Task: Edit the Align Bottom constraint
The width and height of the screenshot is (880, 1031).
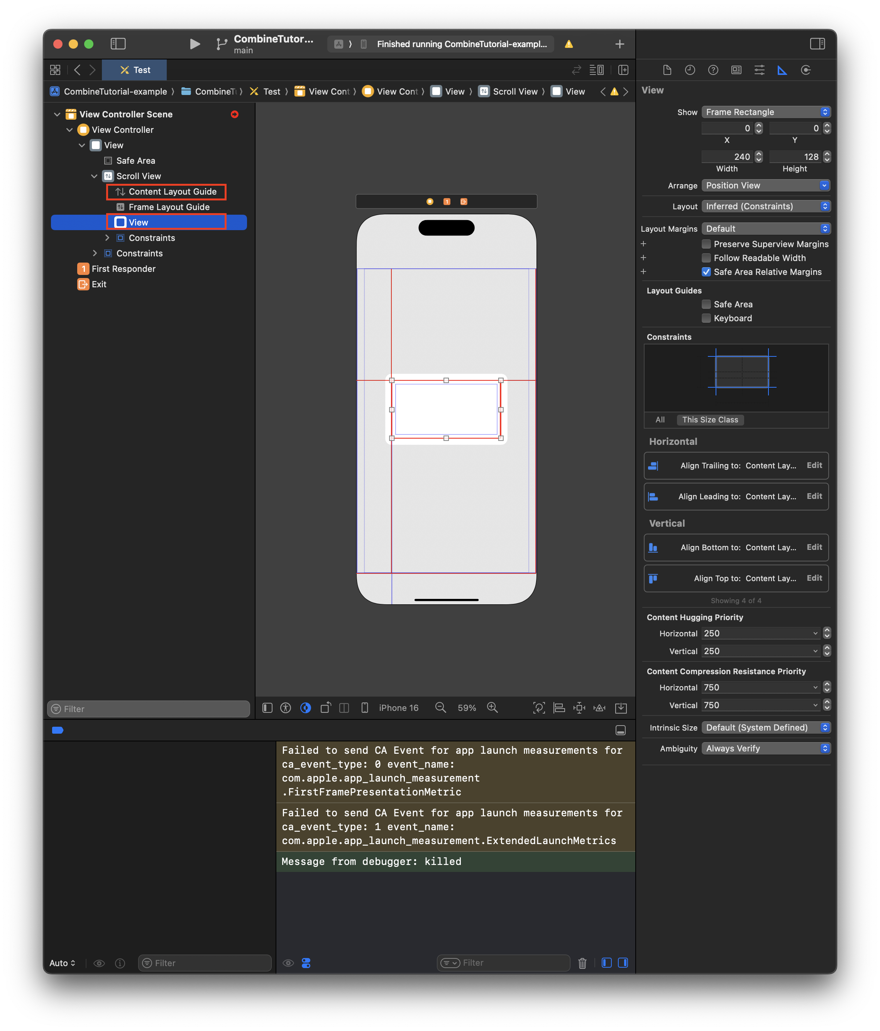Action: (814, 547)
